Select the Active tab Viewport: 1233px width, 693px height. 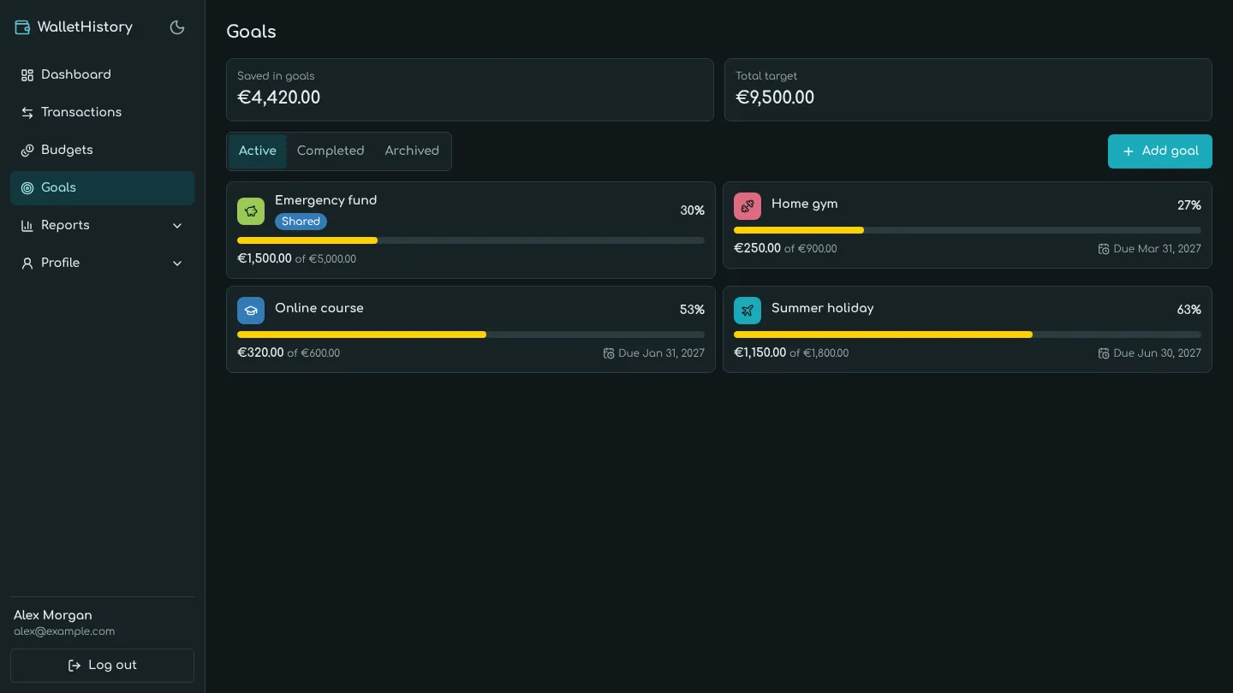click(x=258, y=151)
